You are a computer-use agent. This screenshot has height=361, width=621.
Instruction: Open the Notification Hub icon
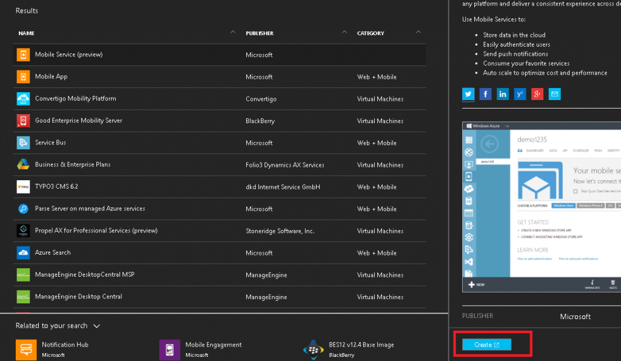pyautogui.click(x=26, y=349)
